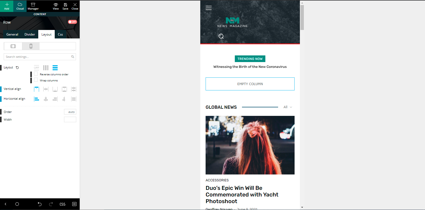Close the composer with the Close icon
425x210 pixels.
pyautogui.click(x=75, y=6)
